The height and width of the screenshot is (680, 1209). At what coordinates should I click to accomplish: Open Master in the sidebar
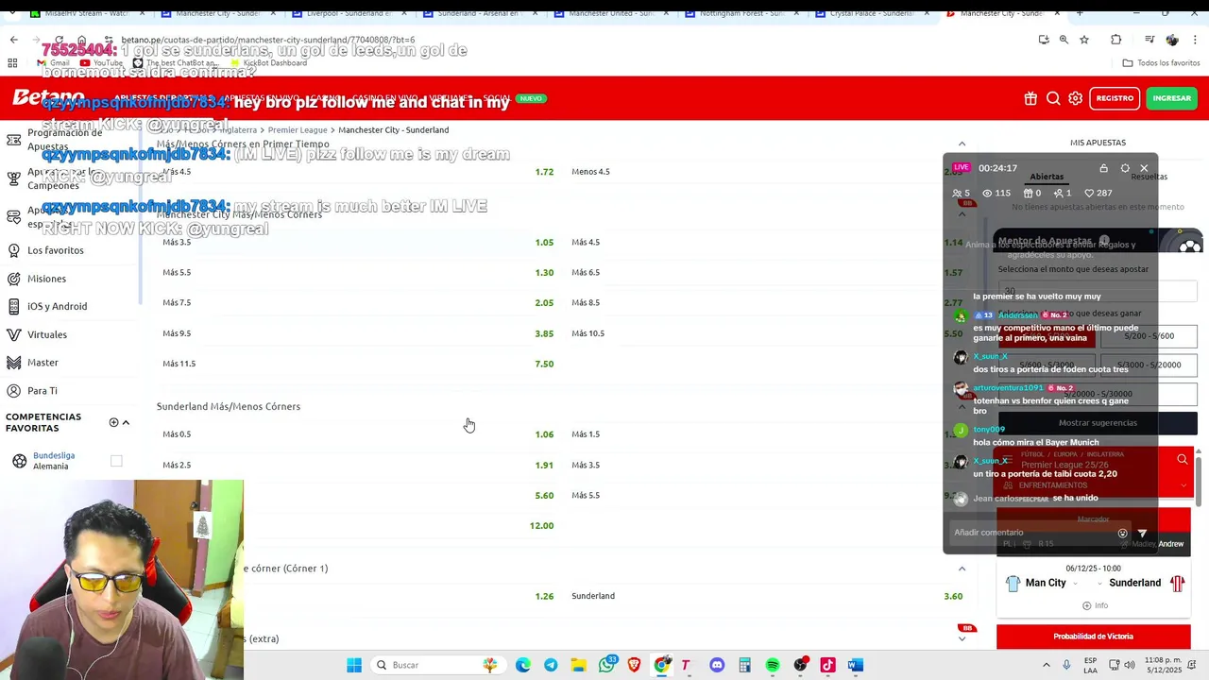(43, 363)
